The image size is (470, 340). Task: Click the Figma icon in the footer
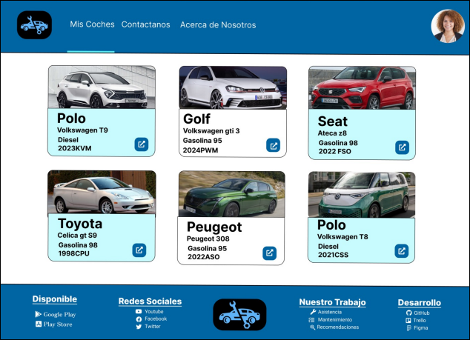tap(409, 328)
